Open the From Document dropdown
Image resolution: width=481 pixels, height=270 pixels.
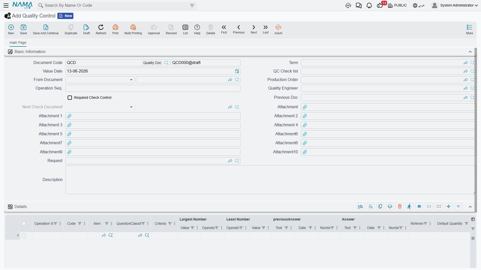point(131,80)
